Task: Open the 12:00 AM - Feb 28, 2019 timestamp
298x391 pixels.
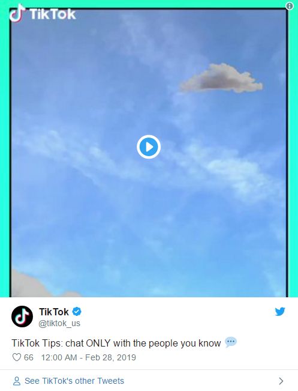Action: point(88,357)
